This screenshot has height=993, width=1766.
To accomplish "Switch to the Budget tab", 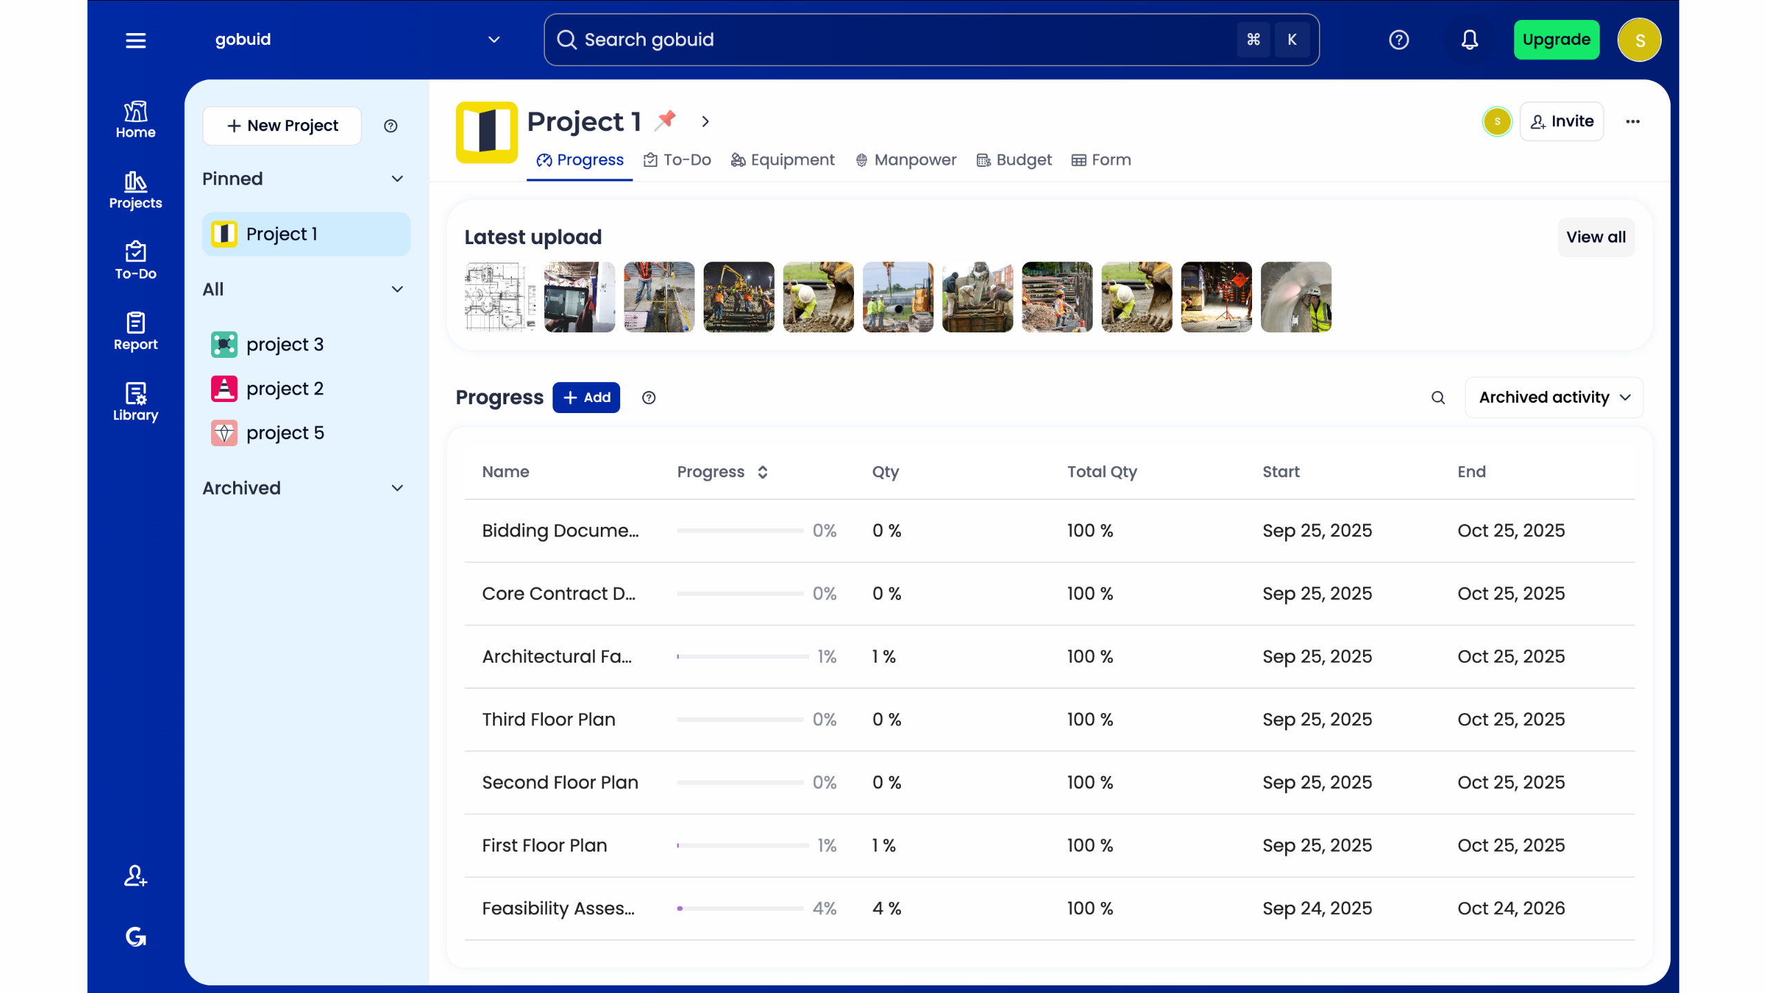I will point(1014,160).
